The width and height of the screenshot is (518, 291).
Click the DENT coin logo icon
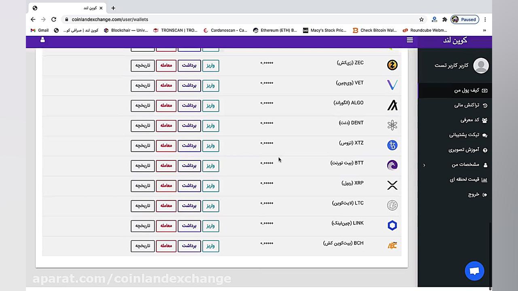tap(392, 125)
